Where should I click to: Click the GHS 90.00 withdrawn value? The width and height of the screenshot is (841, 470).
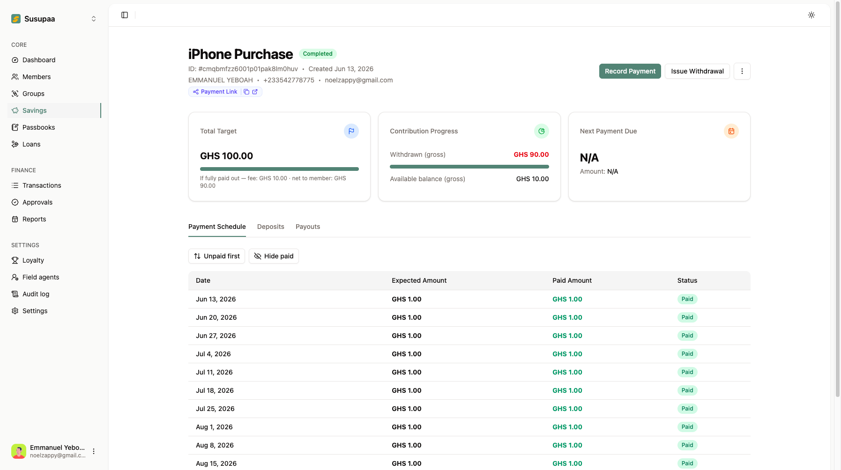531,154
